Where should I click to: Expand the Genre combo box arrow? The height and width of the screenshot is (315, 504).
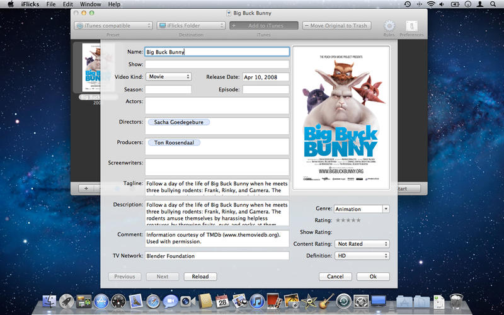pos(386,209)
